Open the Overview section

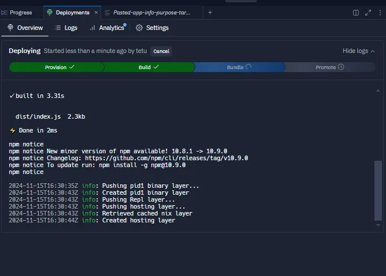coord(25,28)
